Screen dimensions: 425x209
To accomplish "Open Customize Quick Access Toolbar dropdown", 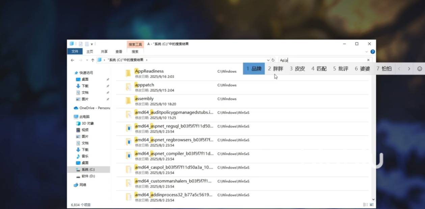I will tap(92, 44).
